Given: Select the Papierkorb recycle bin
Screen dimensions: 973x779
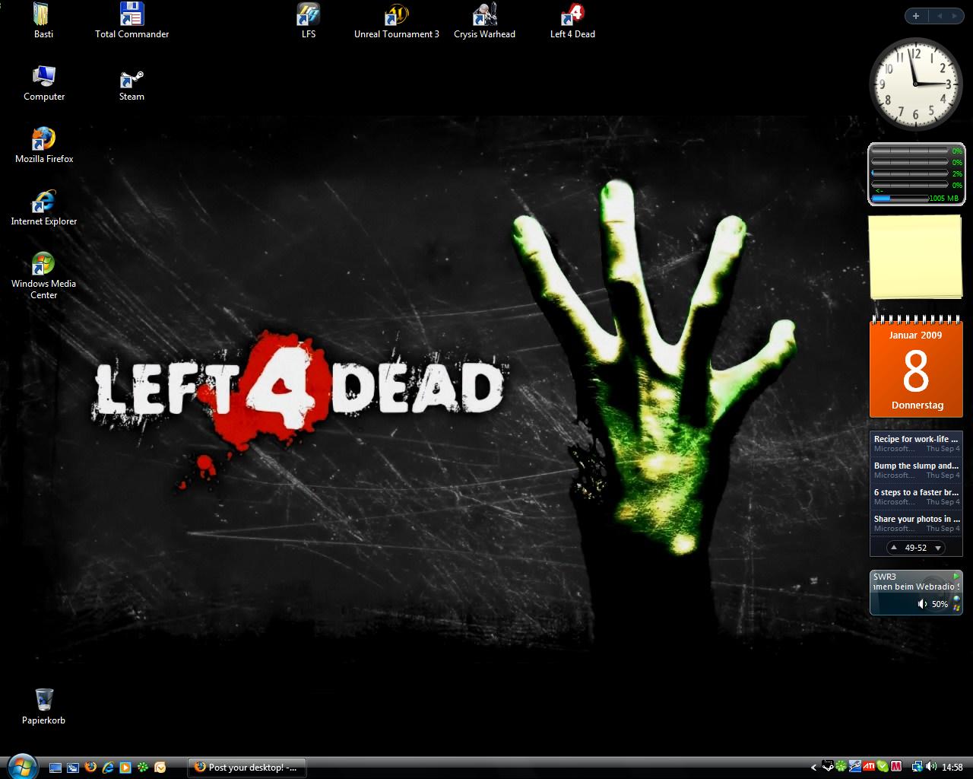Looking at the screenshot, I should pyautogui.click(x=43, y=707).
